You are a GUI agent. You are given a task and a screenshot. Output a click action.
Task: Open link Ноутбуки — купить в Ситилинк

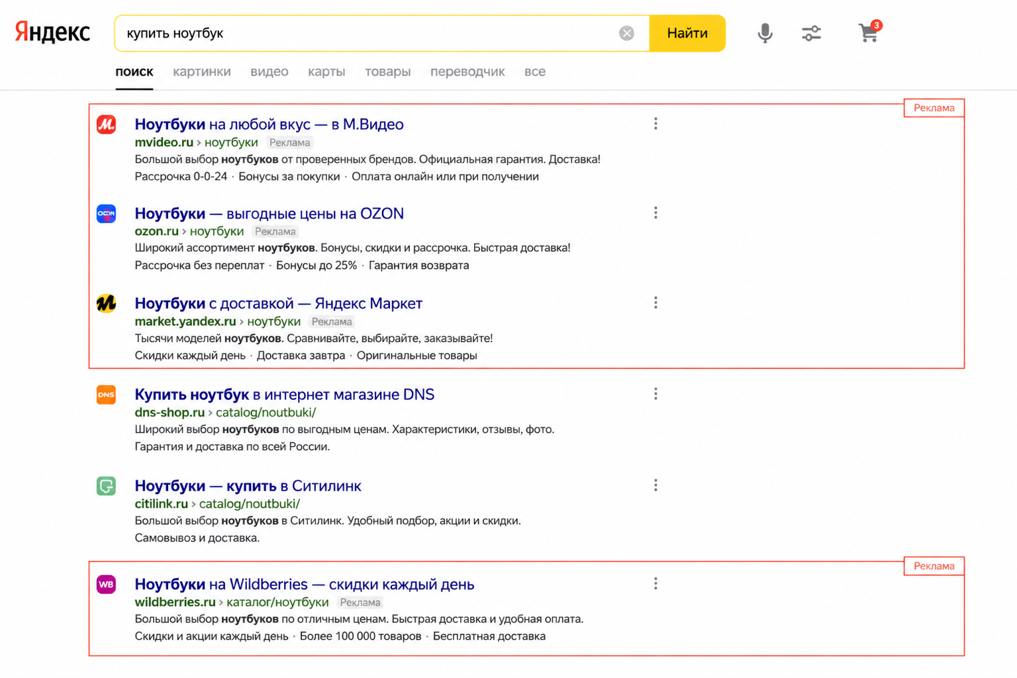[248, 486]
